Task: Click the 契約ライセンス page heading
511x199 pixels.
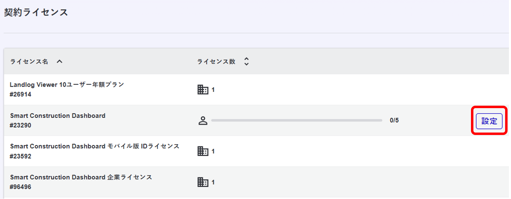Action: [x=36, y=13]
